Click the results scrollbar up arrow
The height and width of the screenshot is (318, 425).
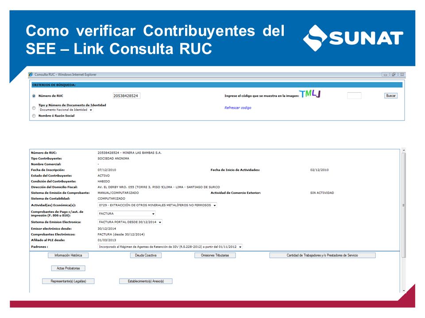tap(404, 150)
